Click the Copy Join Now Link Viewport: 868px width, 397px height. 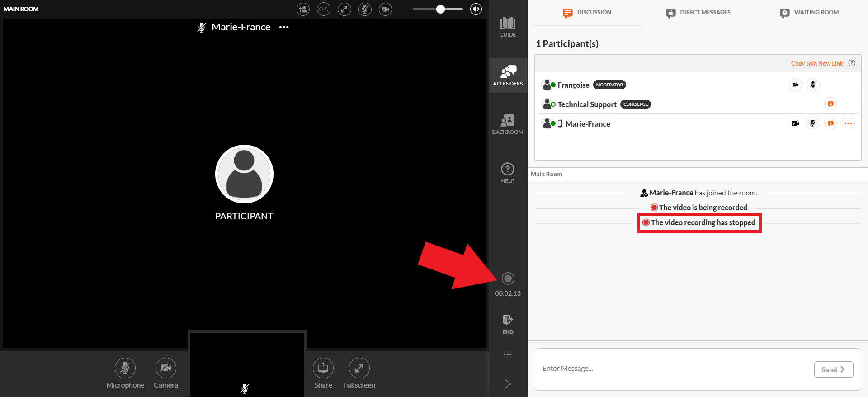(817, 63)
